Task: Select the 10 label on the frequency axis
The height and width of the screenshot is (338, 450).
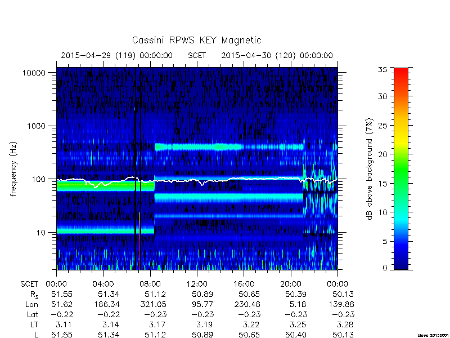Action: (x=41, y=233)
